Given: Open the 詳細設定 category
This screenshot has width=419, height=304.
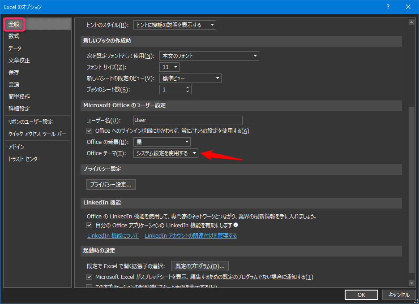Looking at the screenshot, I should [38, 109].
